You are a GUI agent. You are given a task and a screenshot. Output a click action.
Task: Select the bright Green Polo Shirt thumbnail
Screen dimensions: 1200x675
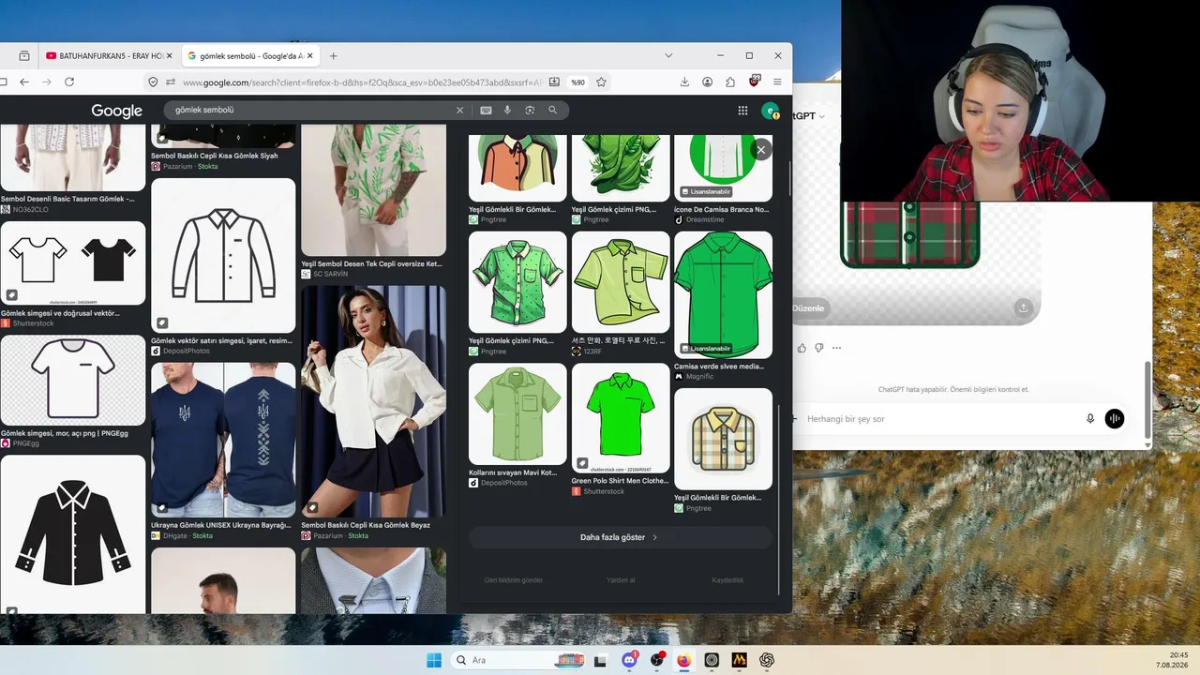coord(621,417)
